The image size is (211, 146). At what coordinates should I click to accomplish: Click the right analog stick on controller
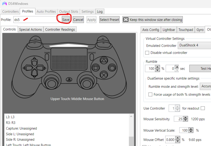tap(87, 83)
